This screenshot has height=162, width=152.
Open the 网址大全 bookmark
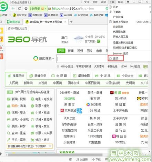20,15
